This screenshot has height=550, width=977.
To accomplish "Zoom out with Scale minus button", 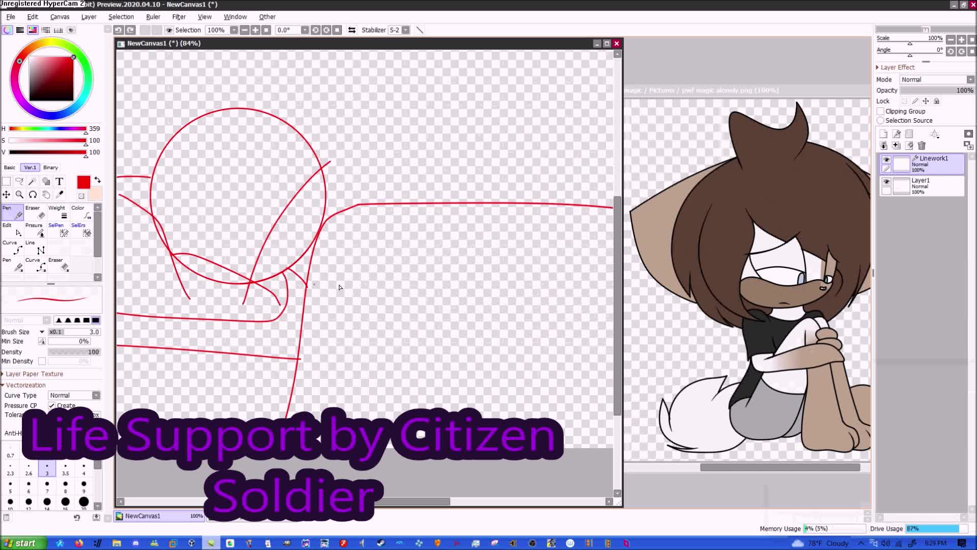I will pos(951,39).
